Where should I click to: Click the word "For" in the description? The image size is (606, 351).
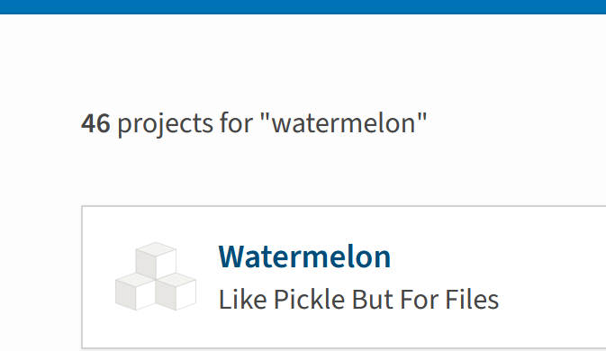(419, 300)
